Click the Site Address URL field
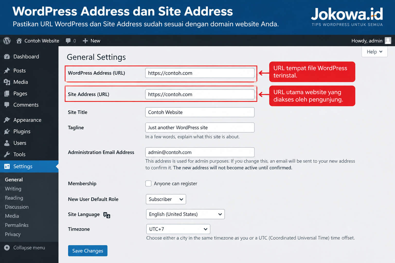Viewport: 395px width, 263px height. pos(200,94)
